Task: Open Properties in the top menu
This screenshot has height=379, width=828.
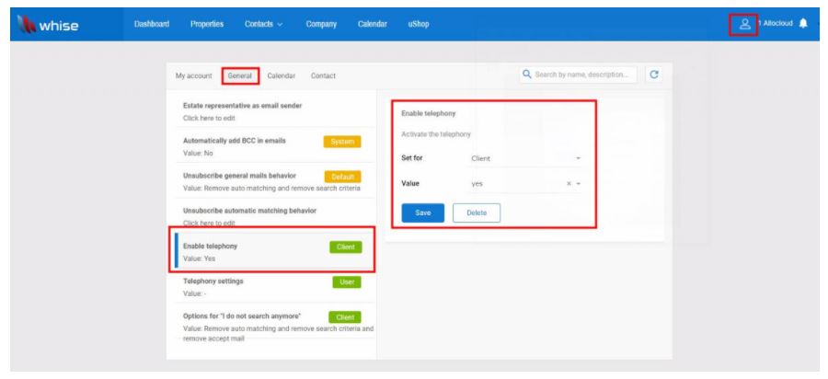Action: 207,24
